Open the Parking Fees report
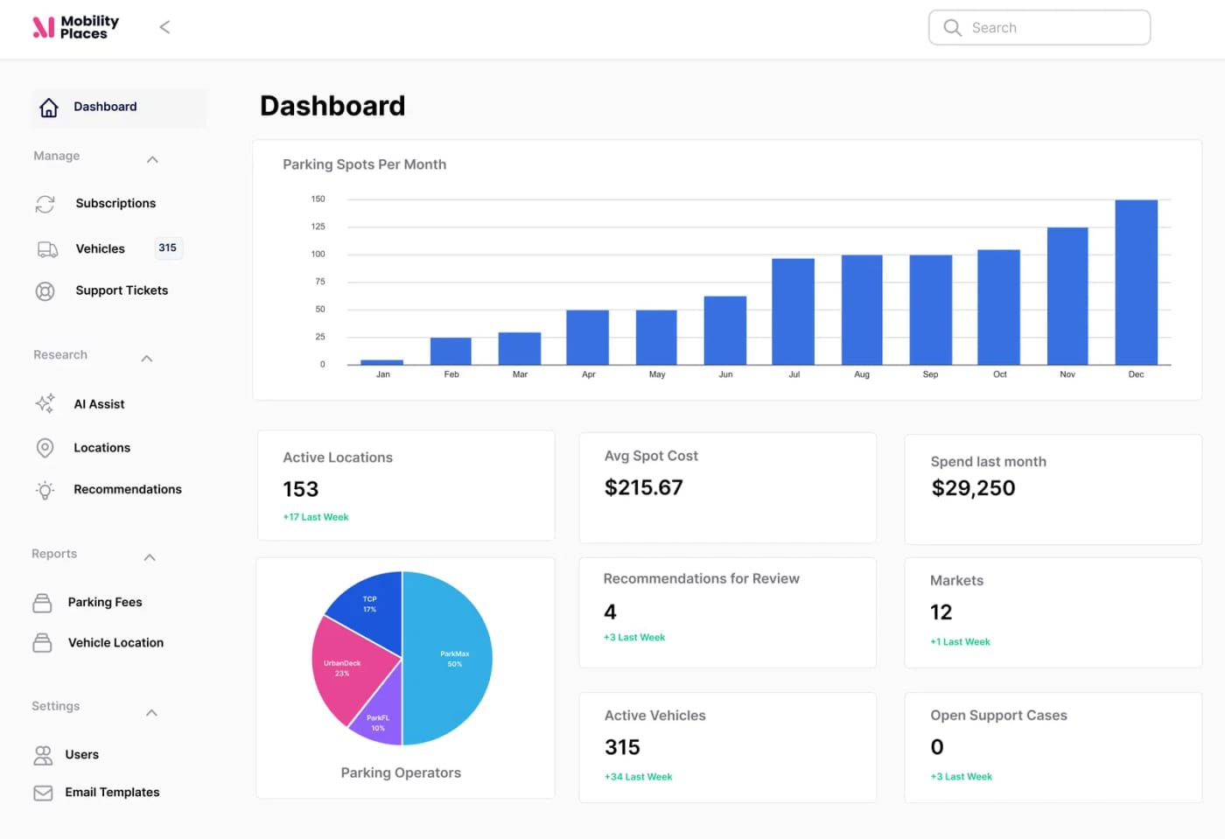This screenshot has width=1225, height=839. [105, 602]
